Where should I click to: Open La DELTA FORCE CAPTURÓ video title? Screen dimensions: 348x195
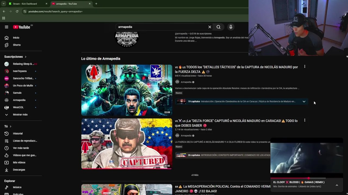click(x=236, y=123)
